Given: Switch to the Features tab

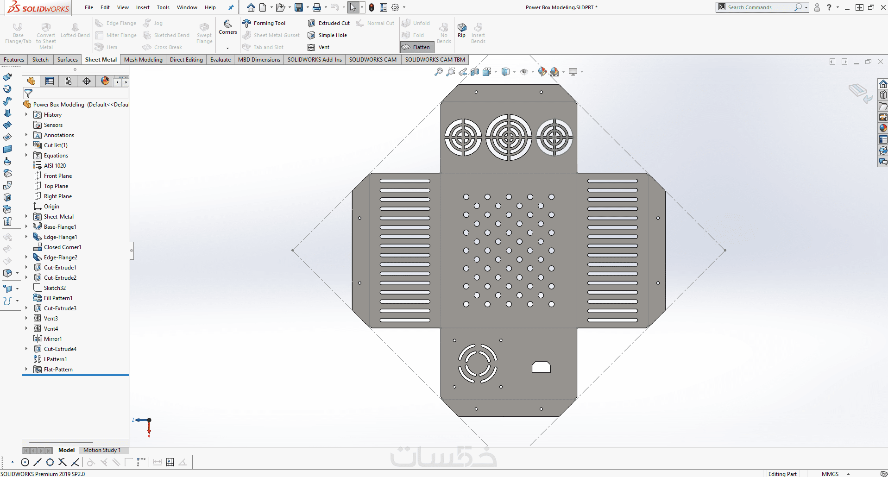Looking at the screenshot, I should tap(14, 60).
